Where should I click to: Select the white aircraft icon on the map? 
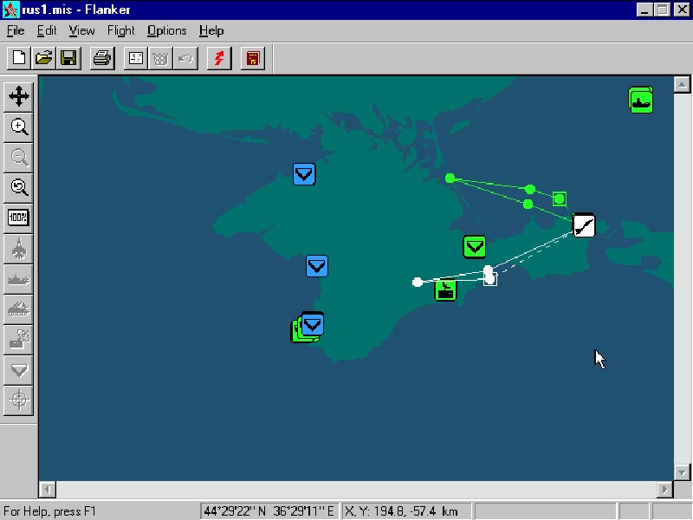[584, 225]
